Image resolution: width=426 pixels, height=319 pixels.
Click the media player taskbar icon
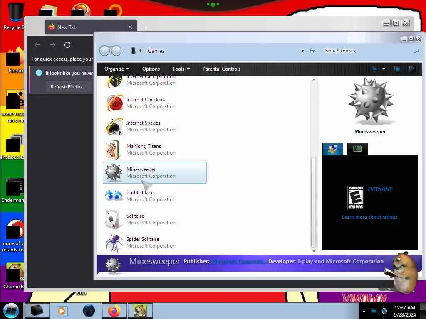[x=62, y=311]
